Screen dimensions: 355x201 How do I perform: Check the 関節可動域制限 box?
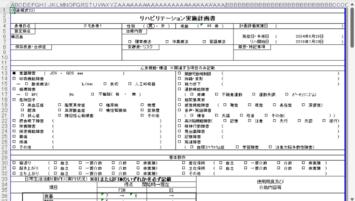[179, 73]
